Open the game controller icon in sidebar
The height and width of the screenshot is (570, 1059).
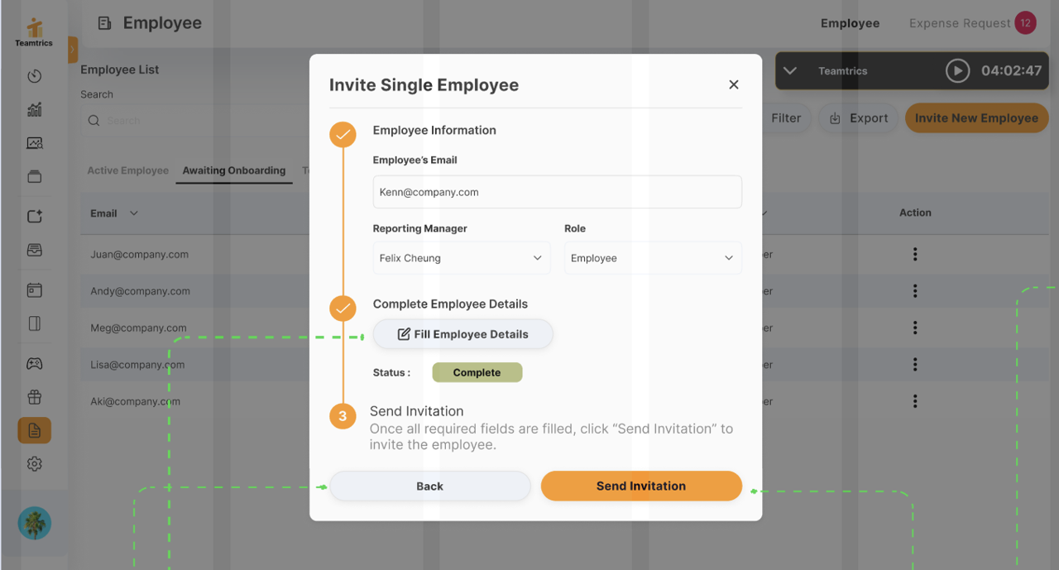click(34, 362)
